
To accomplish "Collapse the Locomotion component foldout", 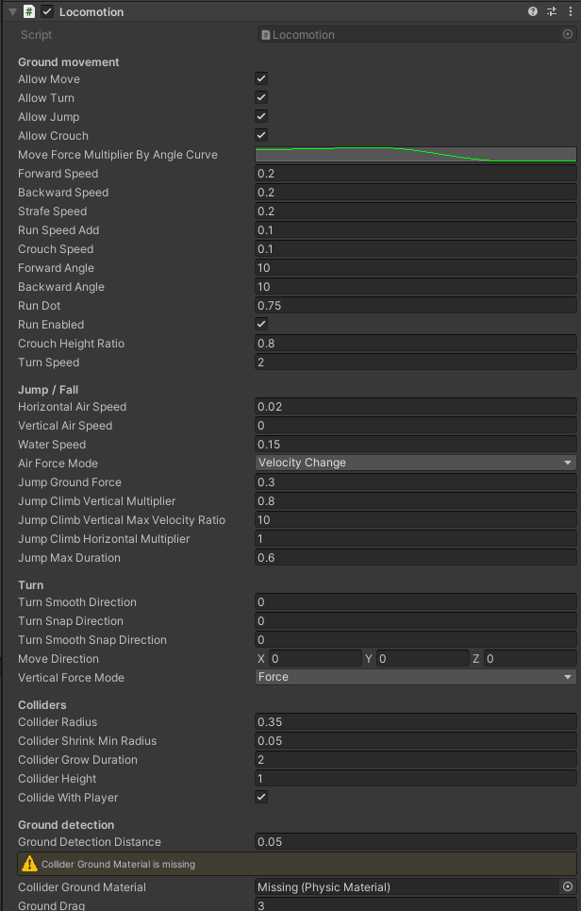I will point(12,11).
